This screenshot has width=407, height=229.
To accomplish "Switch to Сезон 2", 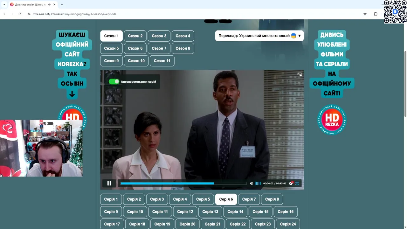I will click(x=135, y=36).
